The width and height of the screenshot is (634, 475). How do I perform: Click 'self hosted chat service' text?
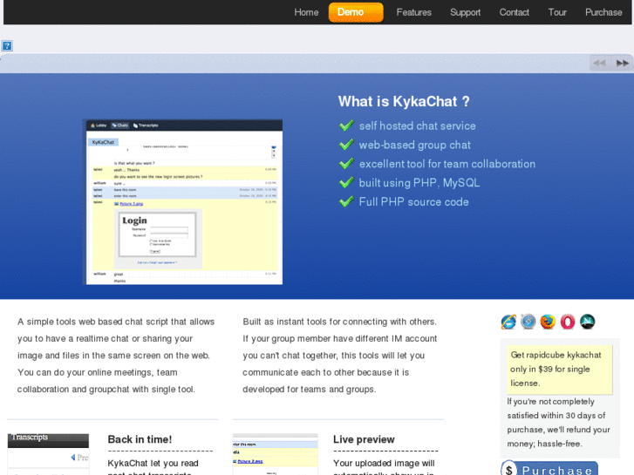point(417,126)
